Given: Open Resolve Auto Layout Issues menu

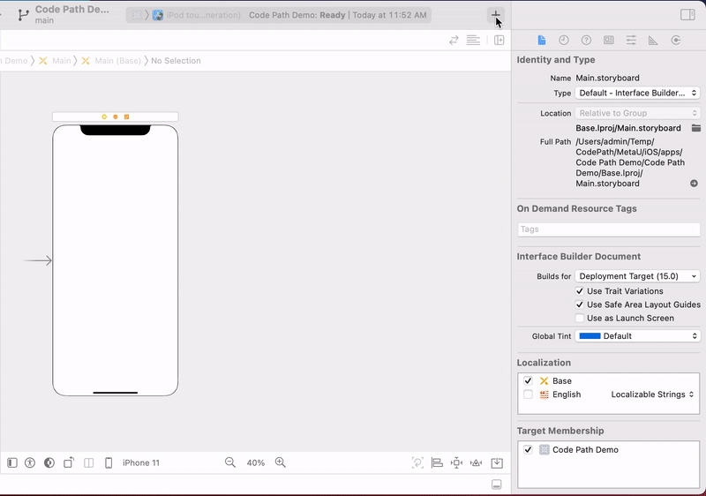Looking at the screenshot, I should [x=477, y=462].
